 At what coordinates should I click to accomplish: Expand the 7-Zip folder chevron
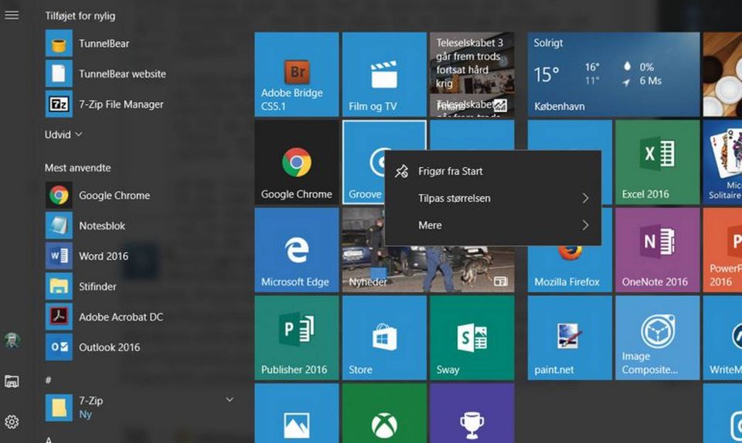pyautogui.click(x=230, y=400)
